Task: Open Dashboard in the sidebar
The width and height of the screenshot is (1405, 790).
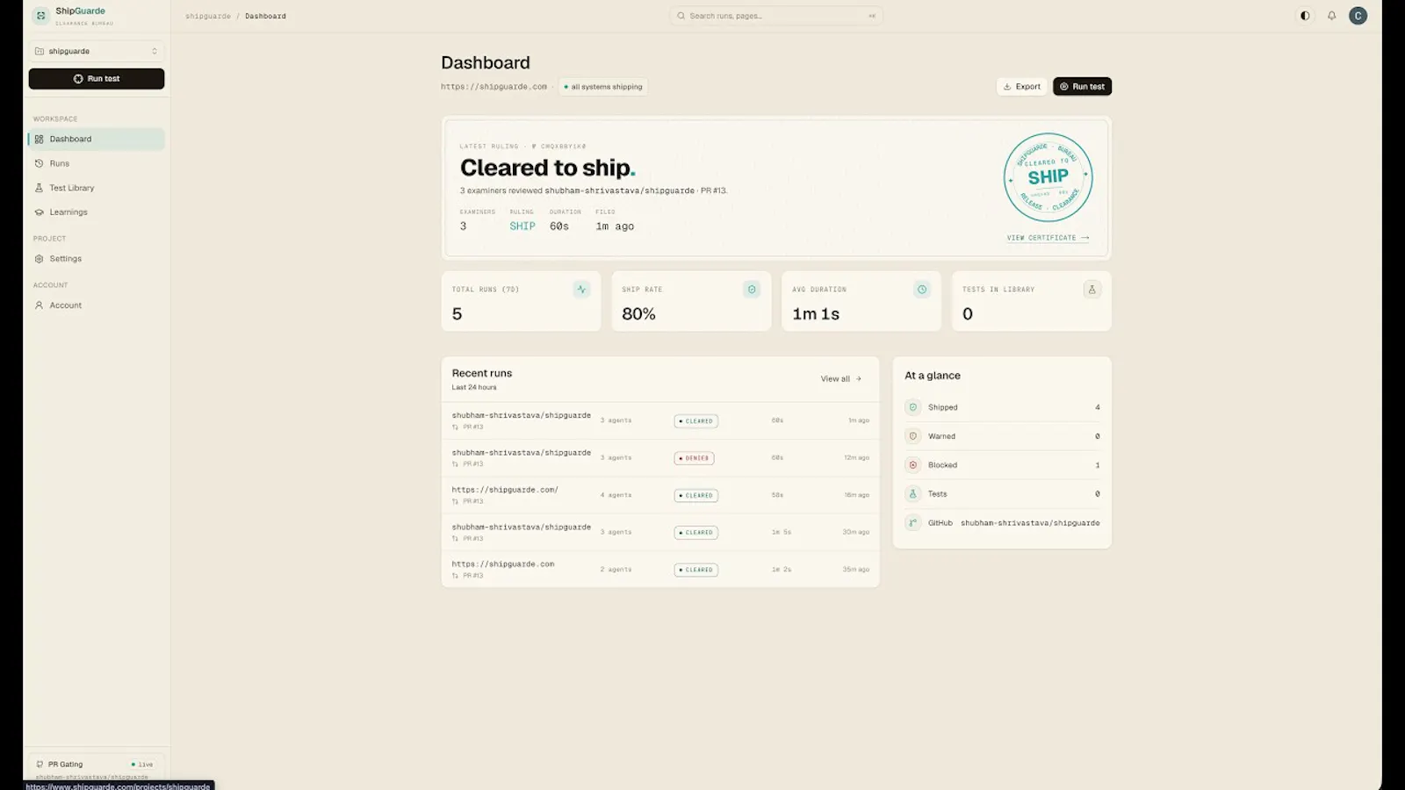Action: [97, 139]
